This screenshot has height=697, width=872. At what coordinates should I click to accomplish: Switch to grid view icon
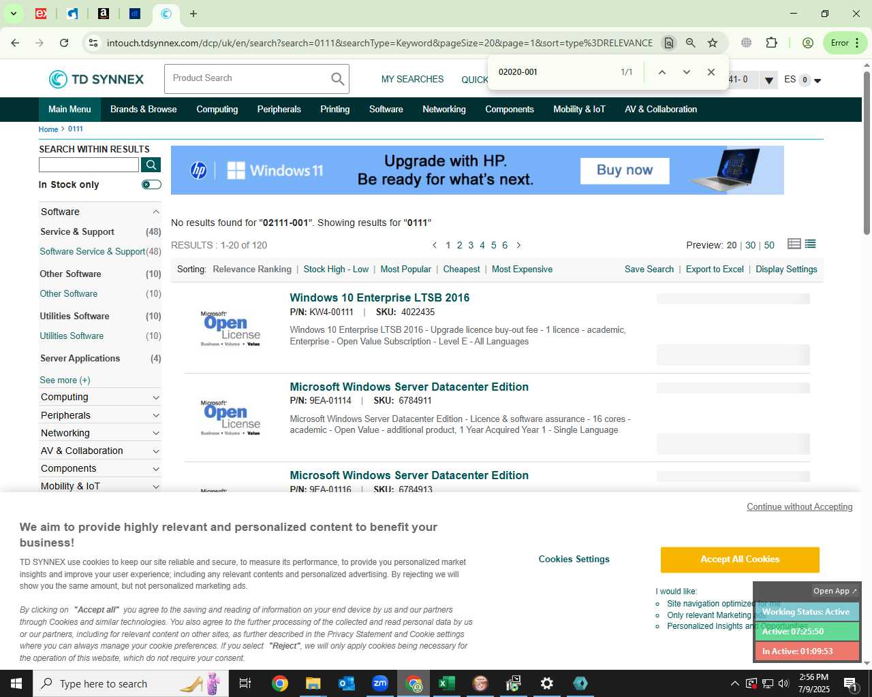tap(794, 244)
